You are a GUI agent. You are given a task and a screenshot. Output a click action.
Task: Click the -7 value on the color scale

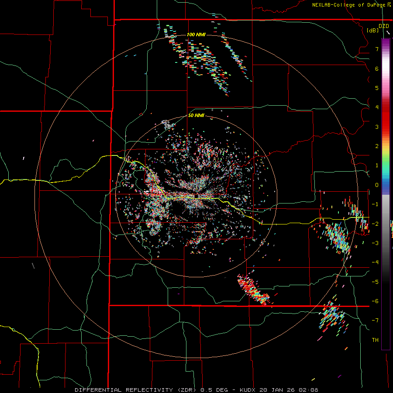tap(375, 321)
